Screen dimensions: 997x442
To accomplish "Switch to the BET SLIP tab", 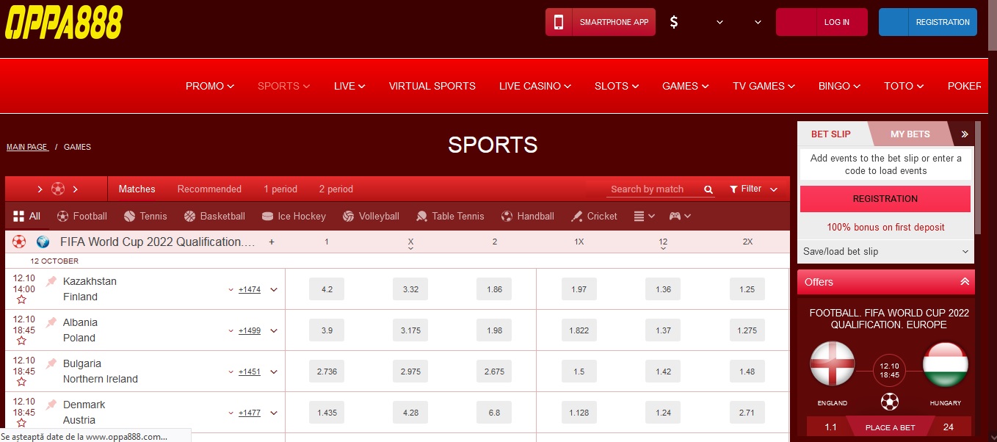I will (x=831, y=134).
